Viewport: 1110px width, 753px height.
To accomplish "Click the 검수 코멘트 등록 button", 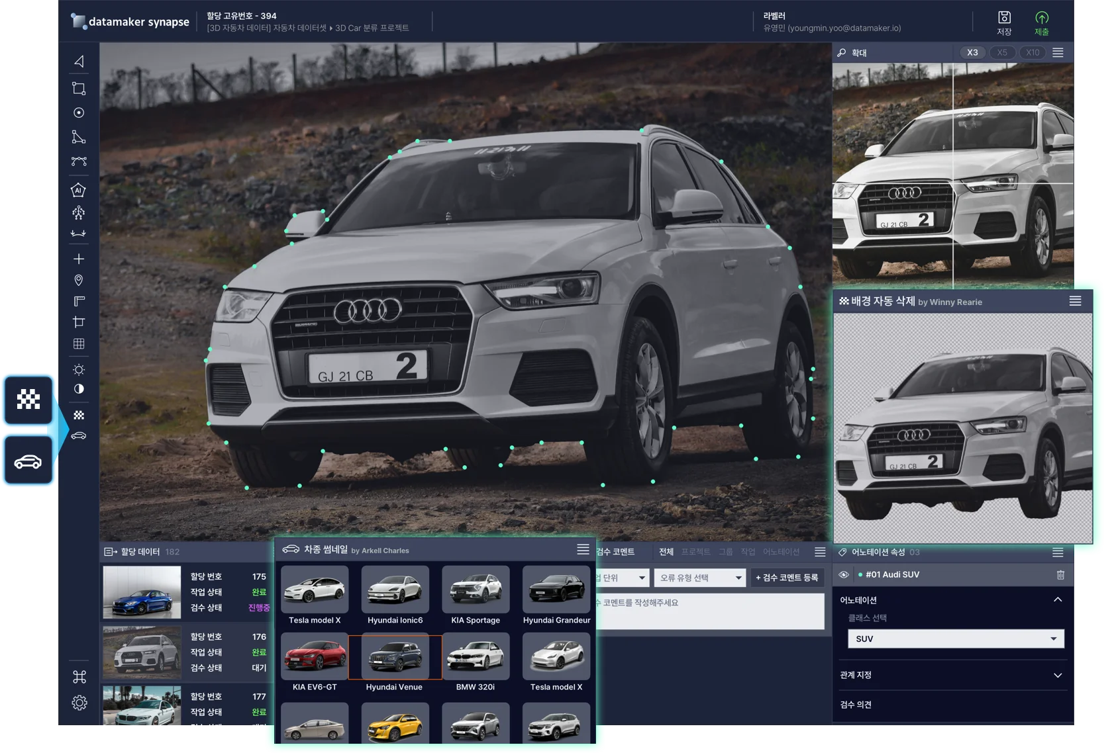I will (x=787, y=578).
